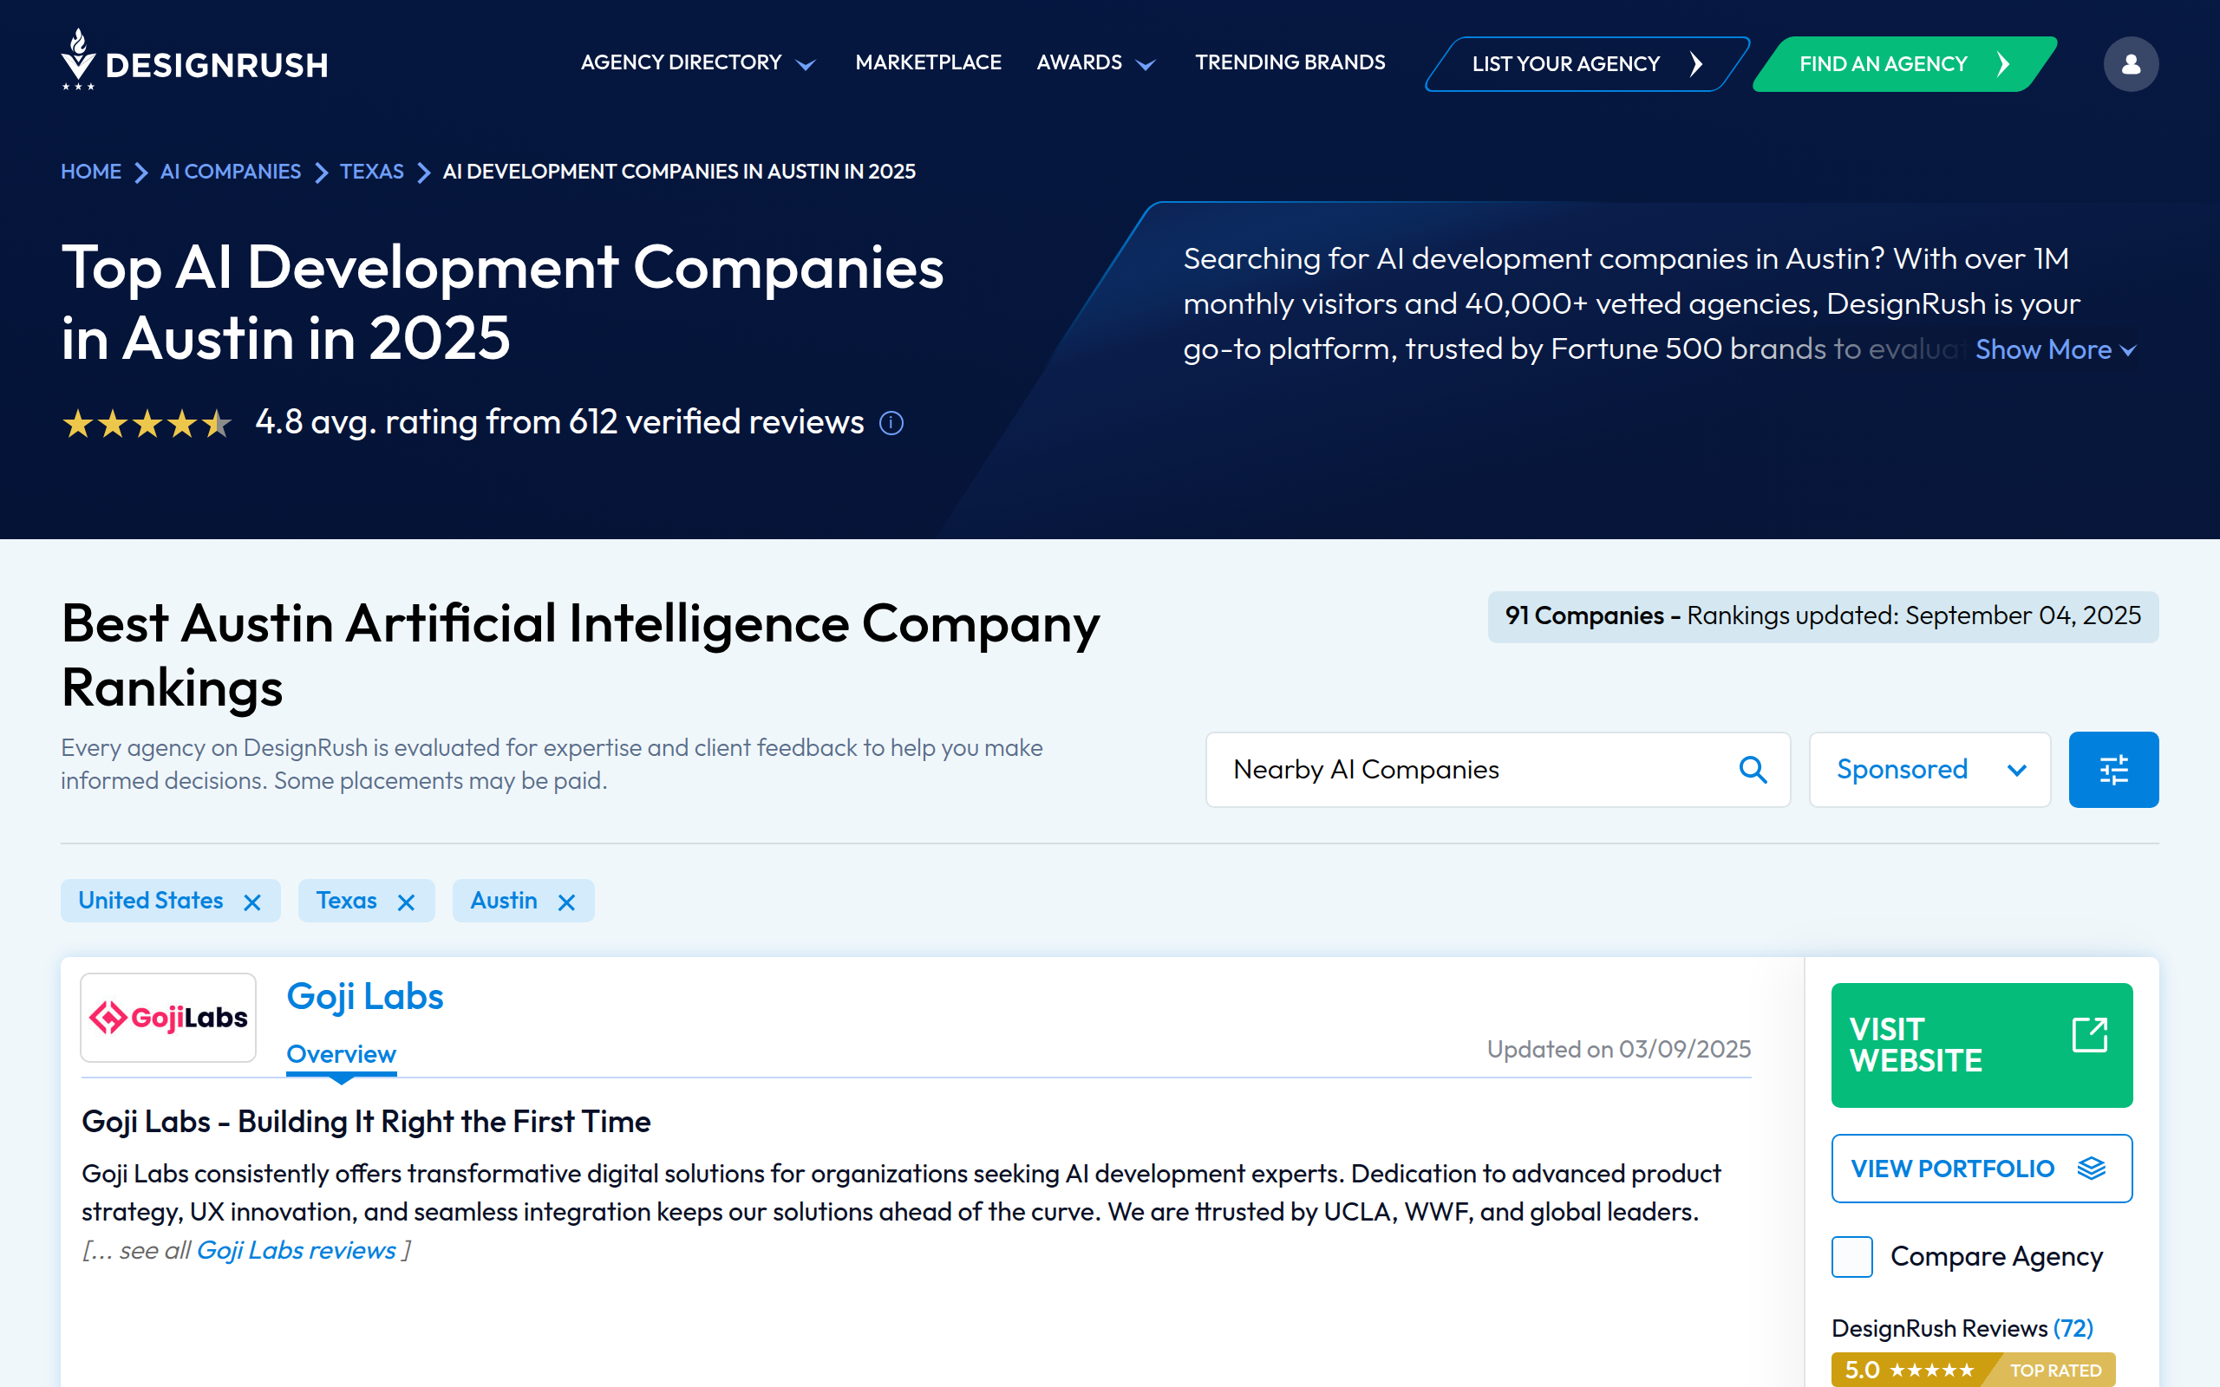Click the '91 Companies' rankings updated label
2220x1387 pixels.
(1822, 616)
